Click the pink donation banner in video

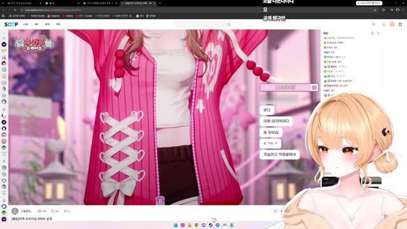(x=289, y=88)
